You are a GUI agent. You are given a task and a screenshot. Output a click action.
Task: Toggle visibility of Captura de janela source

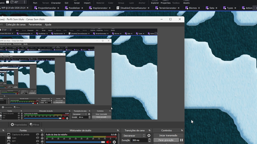[38, 134]
